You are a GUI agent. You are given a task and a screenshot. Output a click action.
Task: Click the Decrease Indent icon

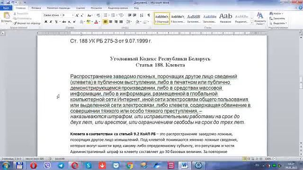pyautogui.click(x=129, y=15)
